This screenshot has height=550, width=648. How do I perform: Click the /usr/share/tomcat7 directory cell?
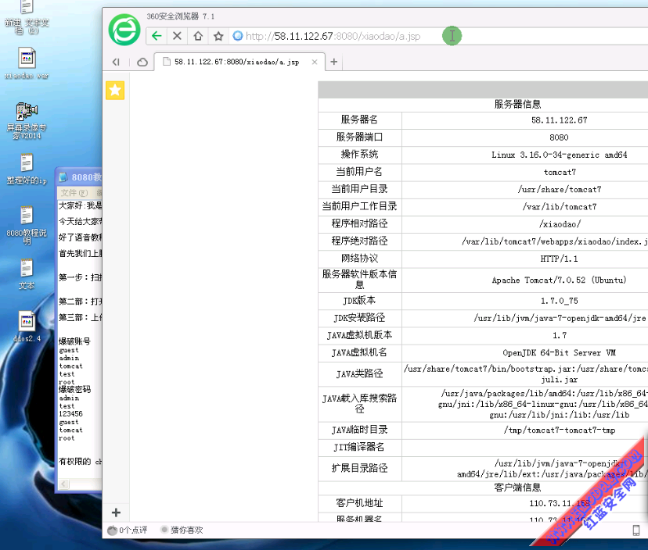pos(559,190)
